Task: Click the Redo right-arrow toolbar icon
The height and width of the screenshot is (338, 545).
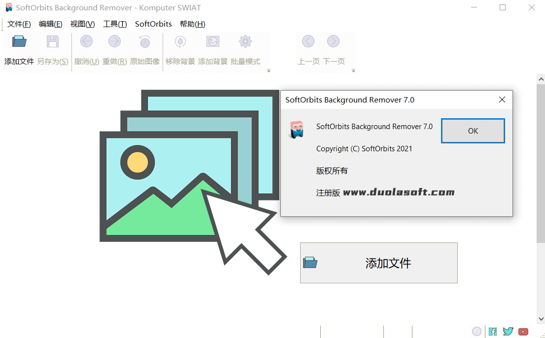Action: 114,41
